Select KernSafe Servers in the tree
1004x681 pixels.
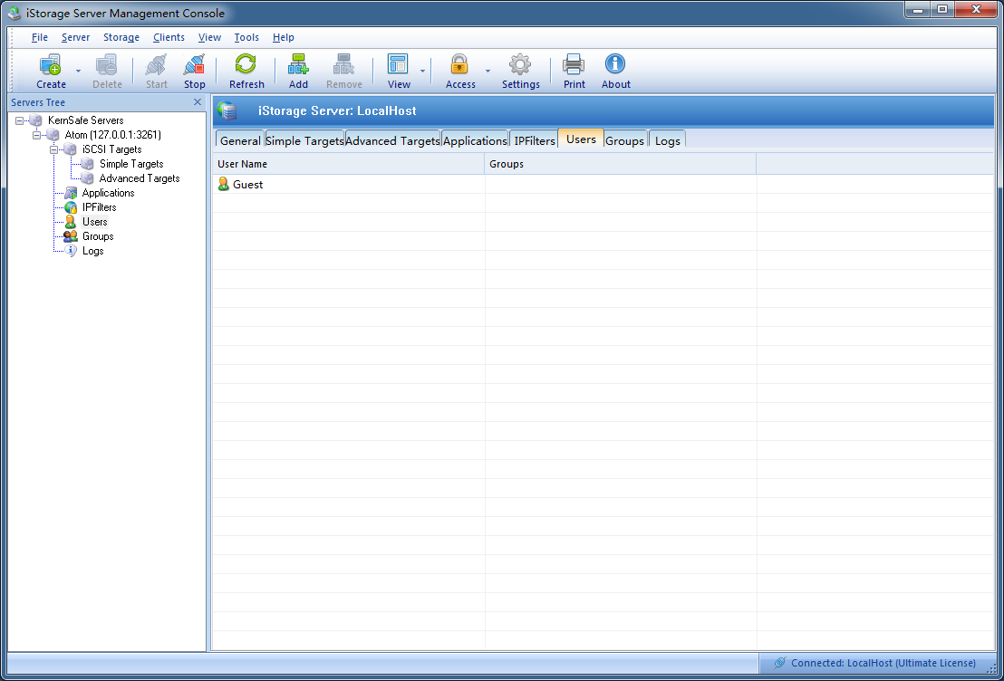coord(86,120)
